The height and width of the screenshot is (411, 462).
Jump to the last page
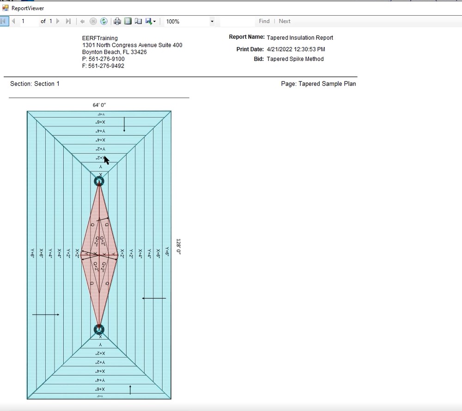click(68, 21)
